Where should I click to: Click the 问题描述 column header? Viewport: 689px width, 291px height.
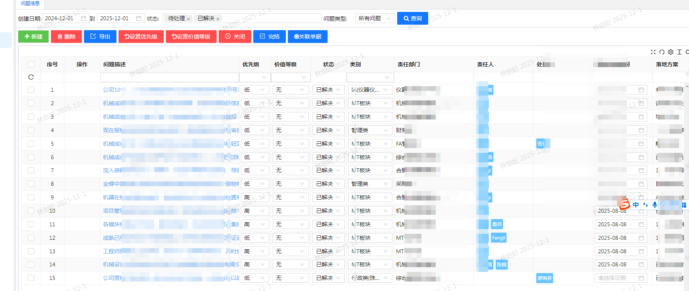coord(115,64)
